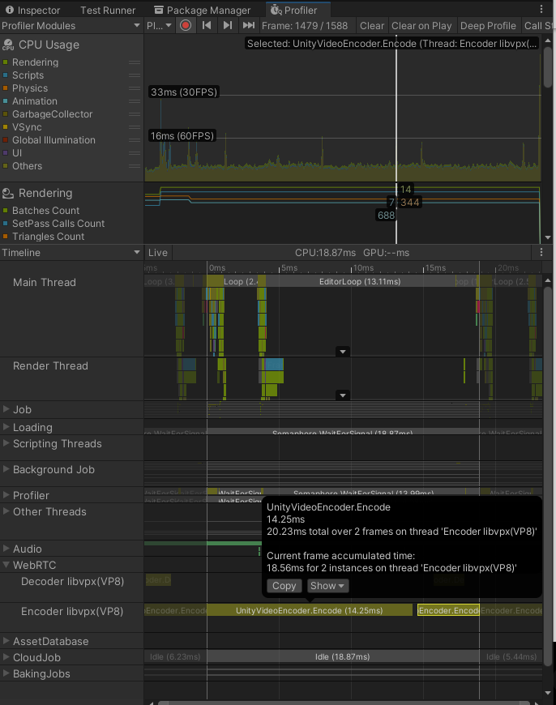This screenshot has height=705, width=556.
Task: Open the Profiler window kebab menu
Action: [541, 10]
